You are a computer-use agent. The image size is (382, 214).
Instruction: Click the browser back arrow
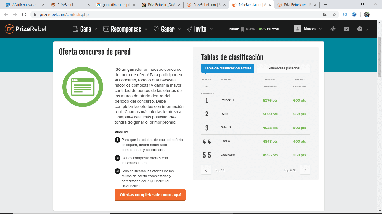coord(6,14)
